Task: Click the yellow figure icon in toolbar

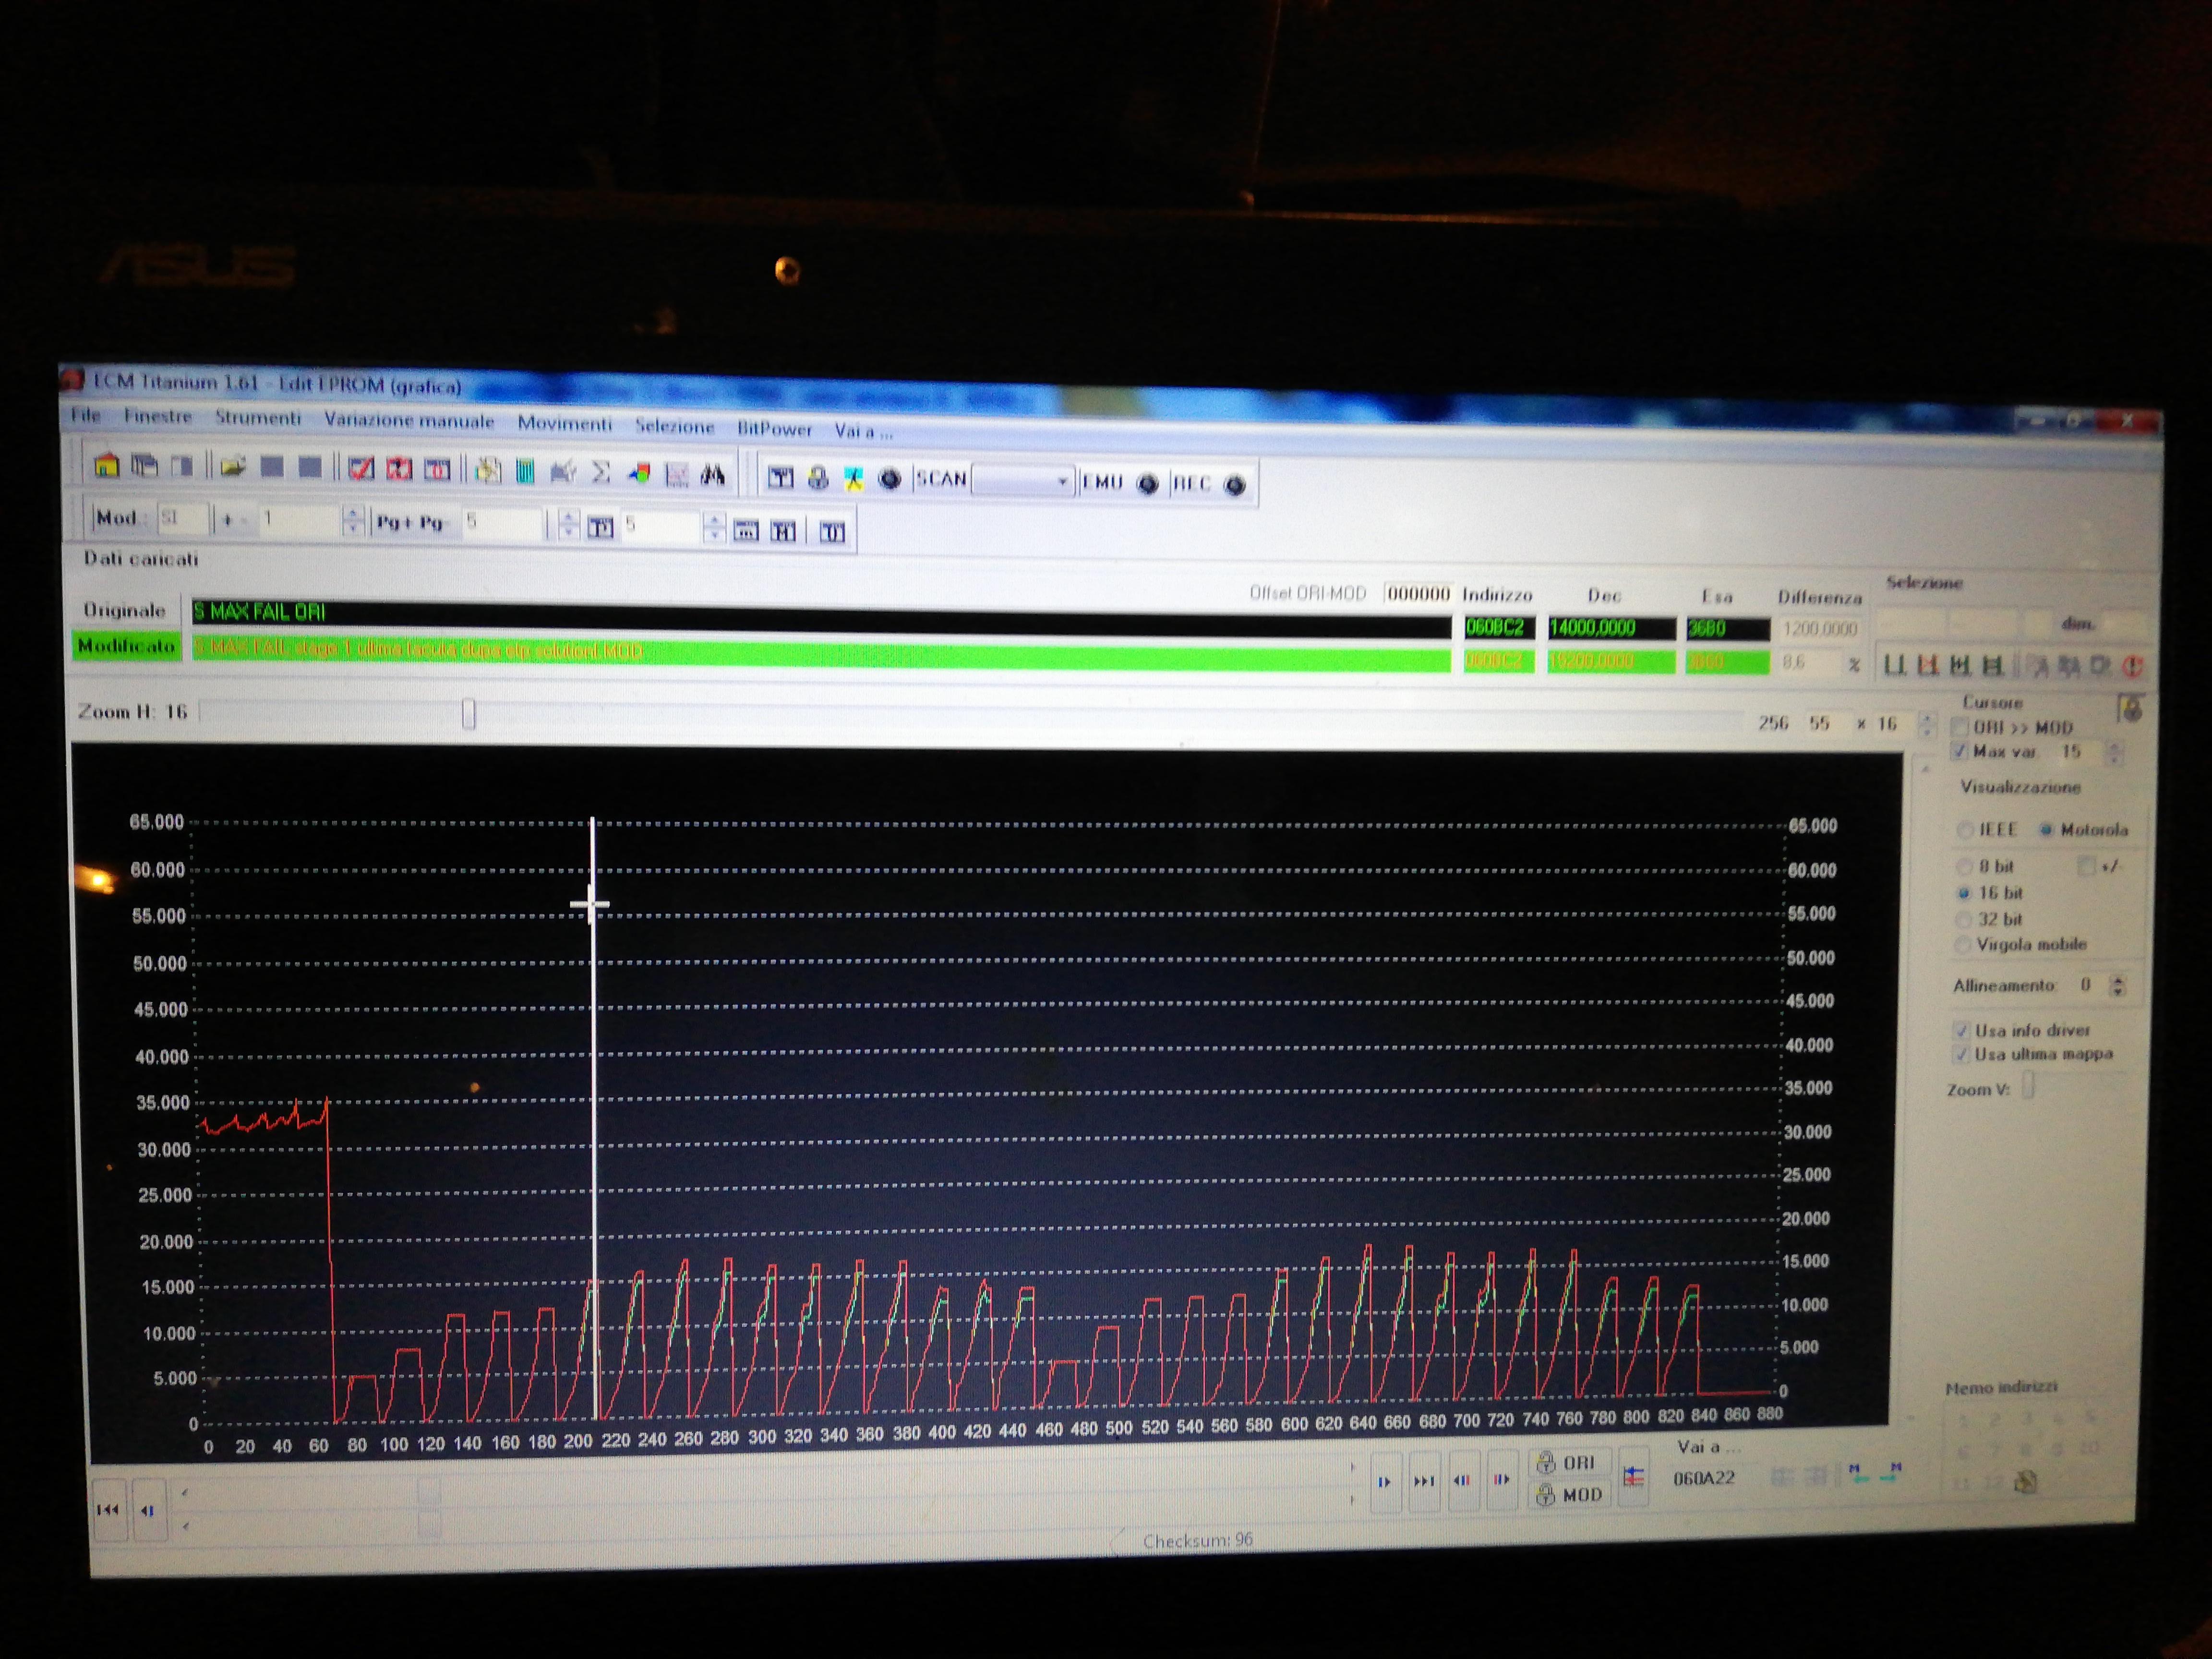Action: click(x=853, y=479)
